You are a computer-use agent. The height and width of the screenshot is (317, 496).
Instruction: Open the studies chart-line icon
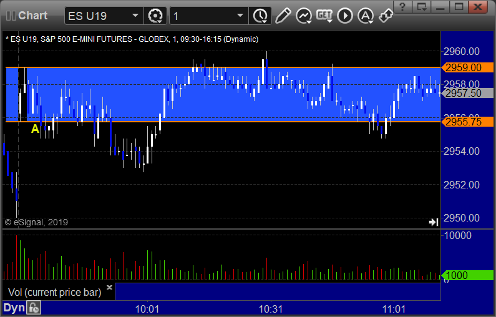[304, 16]
